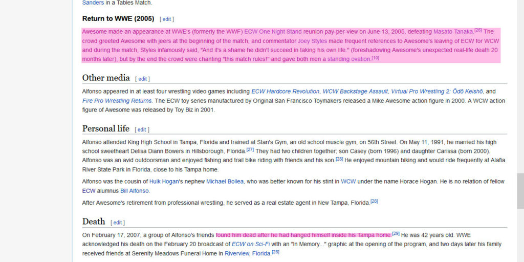Viewport: 524px width, 262px height.
Task: Follow the Bill Alfonso link
Action: [x=135, y=191]
